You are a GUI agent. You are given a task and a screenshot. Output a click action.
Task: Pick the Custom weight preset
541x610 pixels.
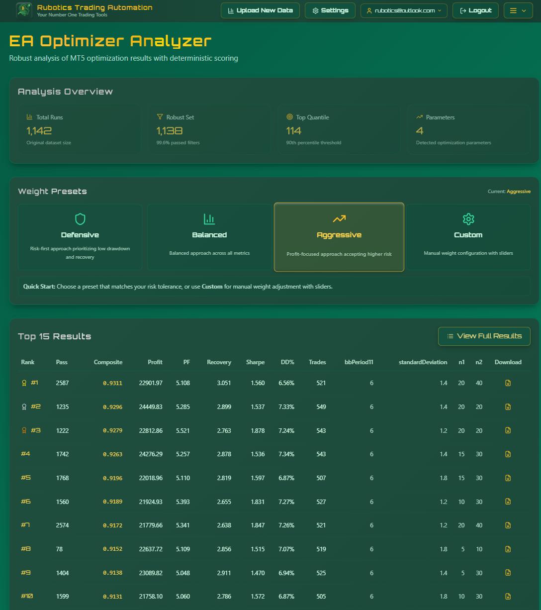[x=468, y=237]
